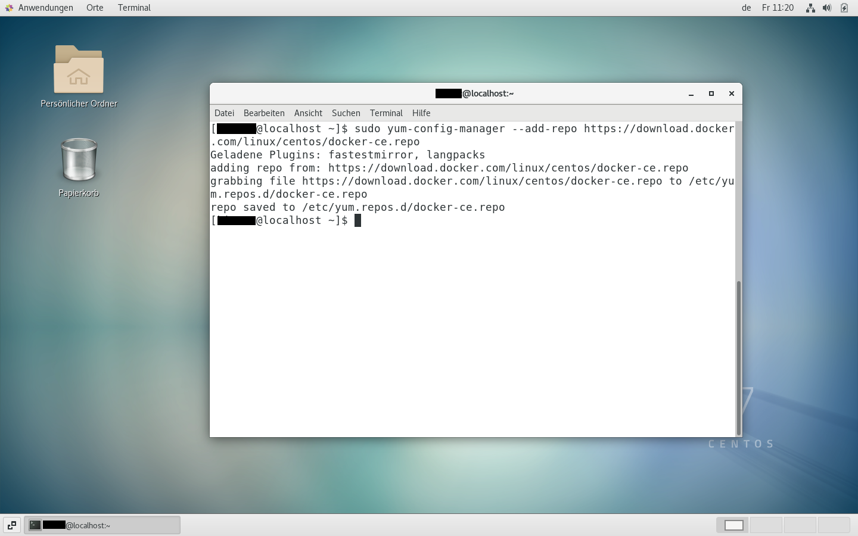The width and height of the screenshot is (858, 536).
Task: Click the terminal window taskbar button
Action: [x=102, y=525]
